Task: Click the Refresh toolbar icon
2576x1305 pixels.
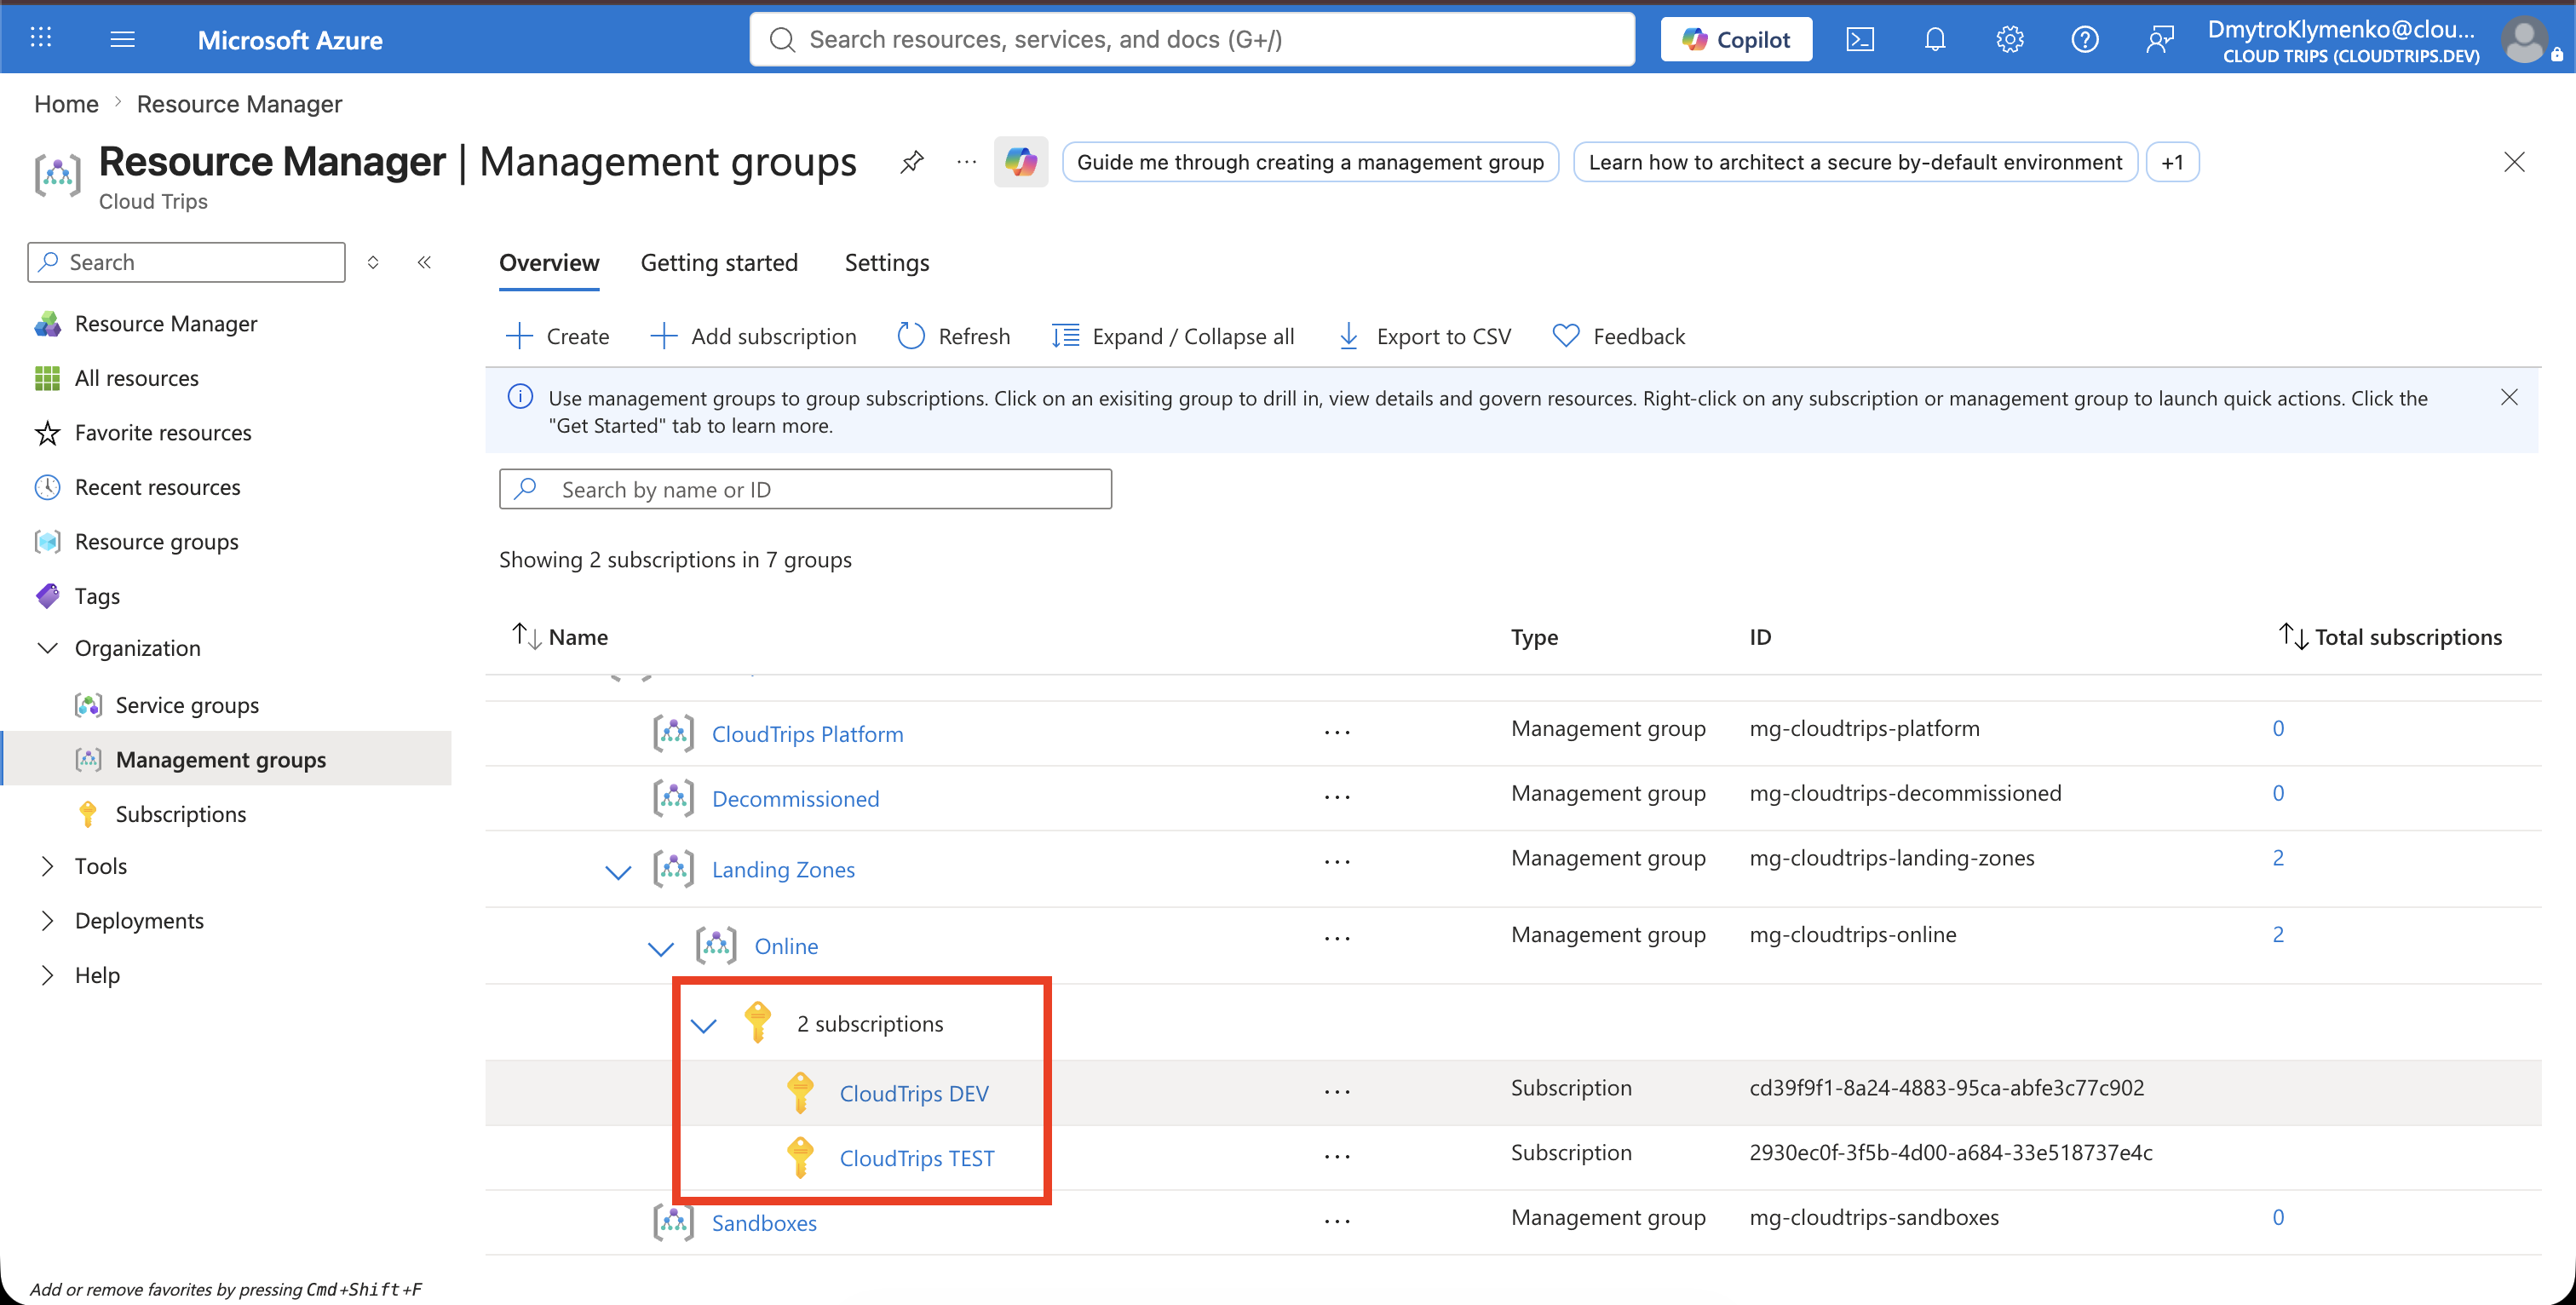Action: click(x=911, y=336)
